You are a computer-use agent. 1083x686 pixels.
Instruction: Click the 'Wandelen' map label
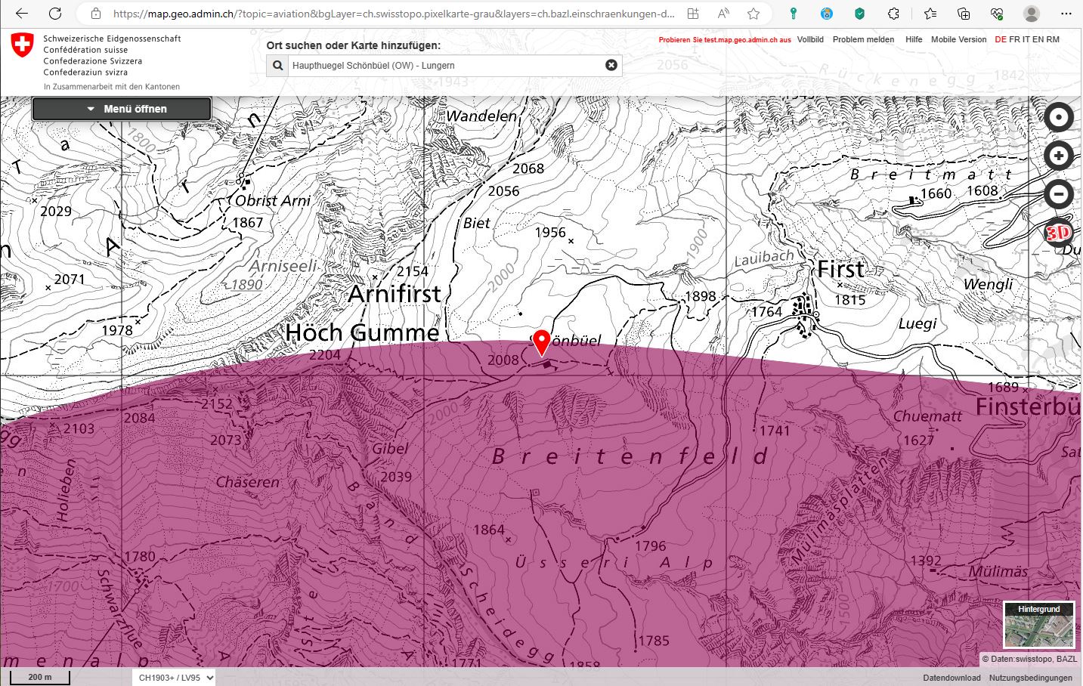pyautogui.click(x=481, y=116)
